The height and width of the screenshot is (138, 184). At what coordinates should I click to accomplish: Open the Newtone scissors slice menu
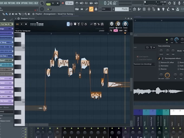(x=79, y=24)
